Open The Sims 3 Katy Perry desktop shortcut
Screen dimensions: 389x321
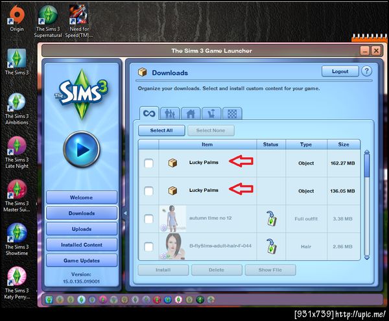tap(17, 283)
